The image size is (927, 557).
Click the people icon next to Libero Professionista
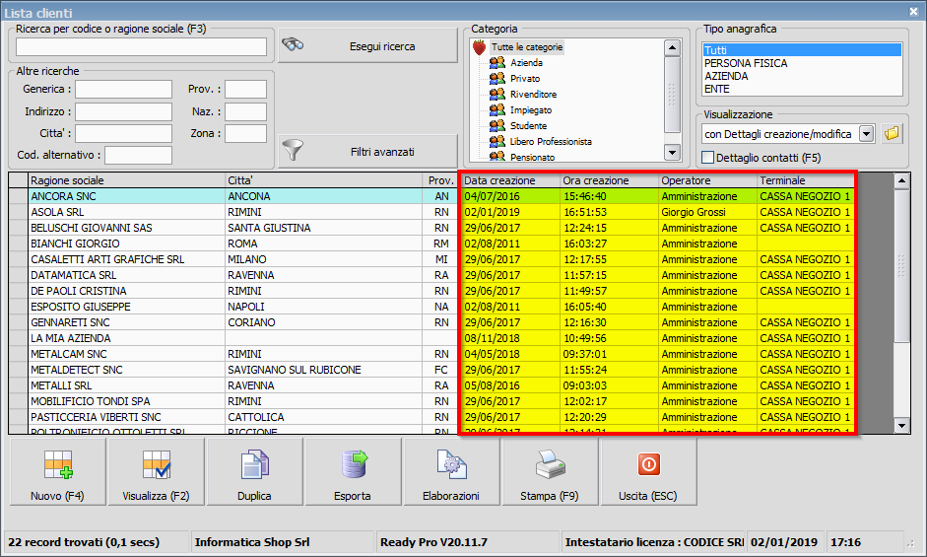pos(497,141)
